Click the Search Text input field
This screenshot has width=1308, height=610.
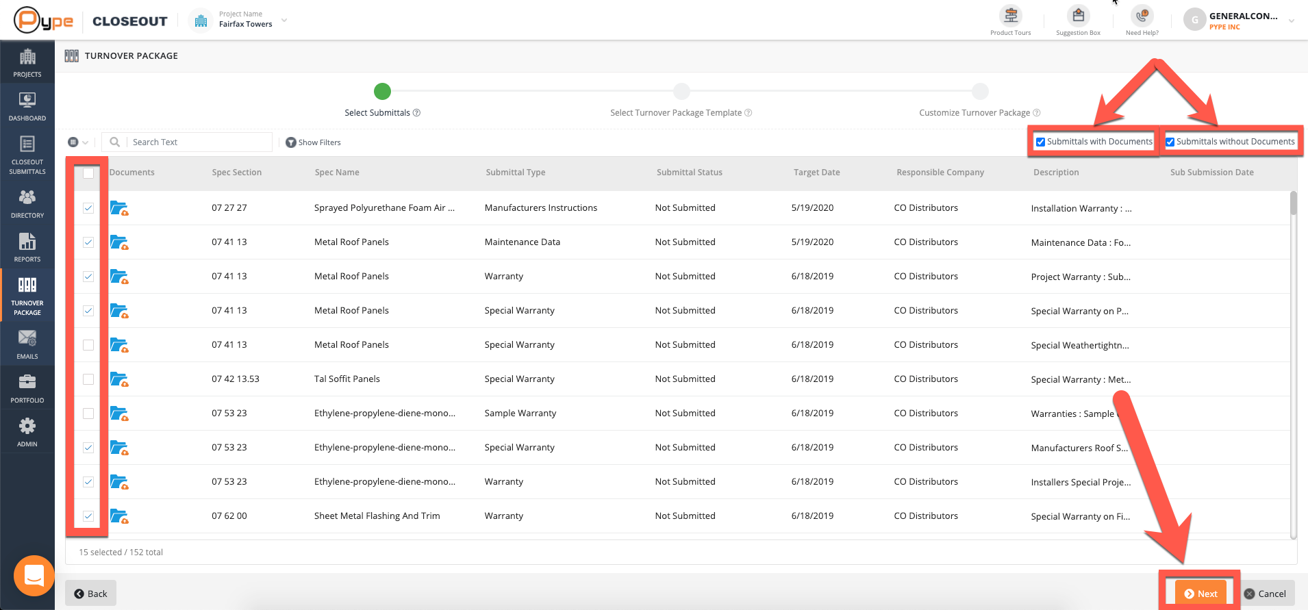tap(199, 142)
